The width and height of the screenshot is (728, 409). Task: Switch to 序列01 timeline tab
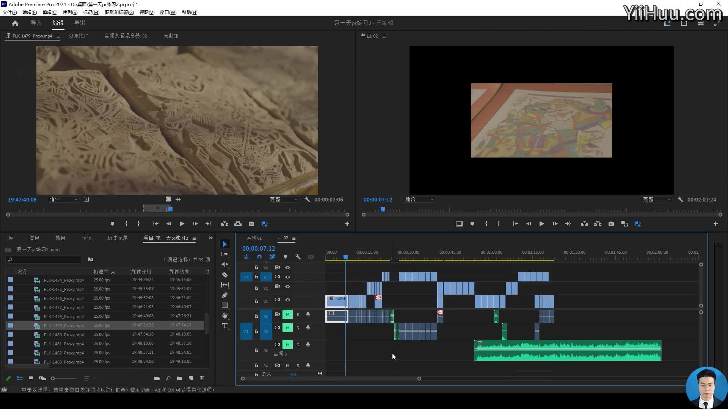(x=254, y=238)
